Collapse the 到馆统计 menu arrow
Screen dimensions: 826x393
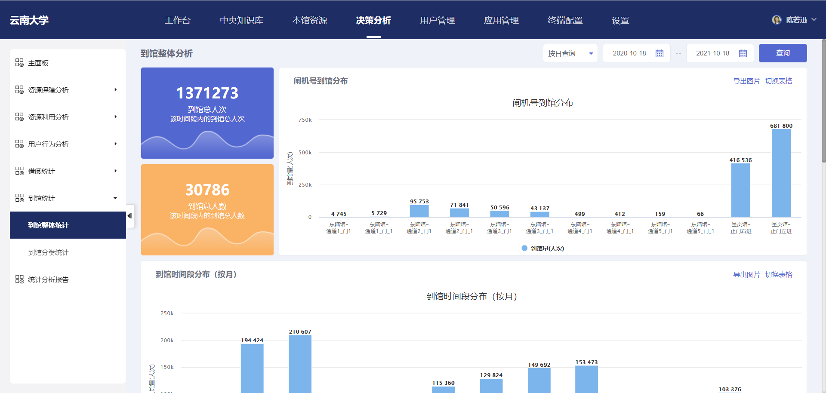point(115,198)
